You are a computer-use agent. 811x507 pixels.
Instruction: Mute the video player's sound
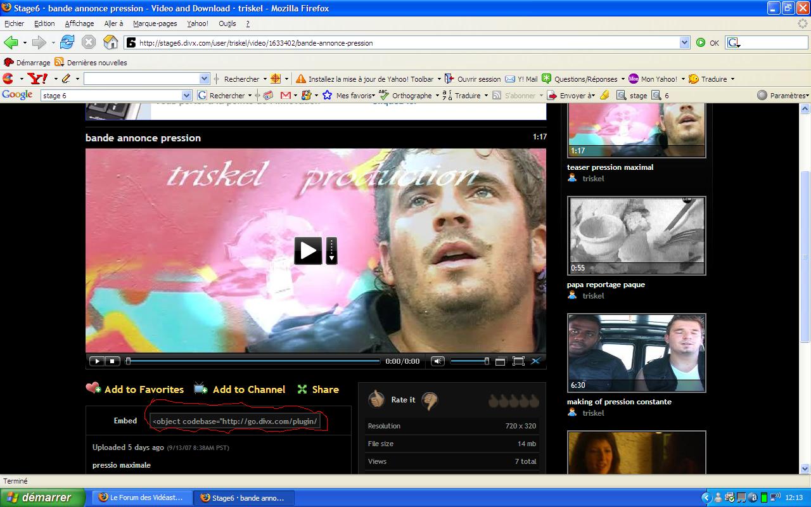click(438, 361)
